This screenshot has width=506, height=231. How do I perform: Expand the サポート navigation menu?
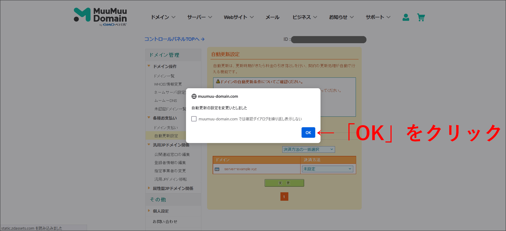(378, 17)
